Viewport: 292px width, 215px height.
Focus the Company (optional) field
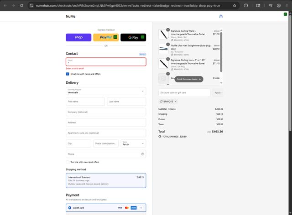click(106, 112)
